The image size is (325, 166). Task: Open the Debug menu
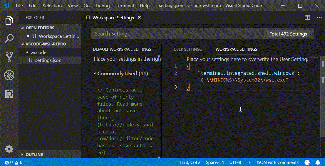pos(103,6)
